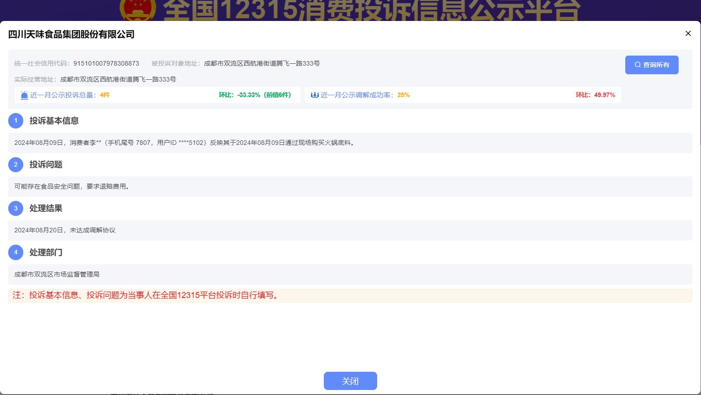Click the company title 四川天味食品集团股份有限公司

click(71, 34)
